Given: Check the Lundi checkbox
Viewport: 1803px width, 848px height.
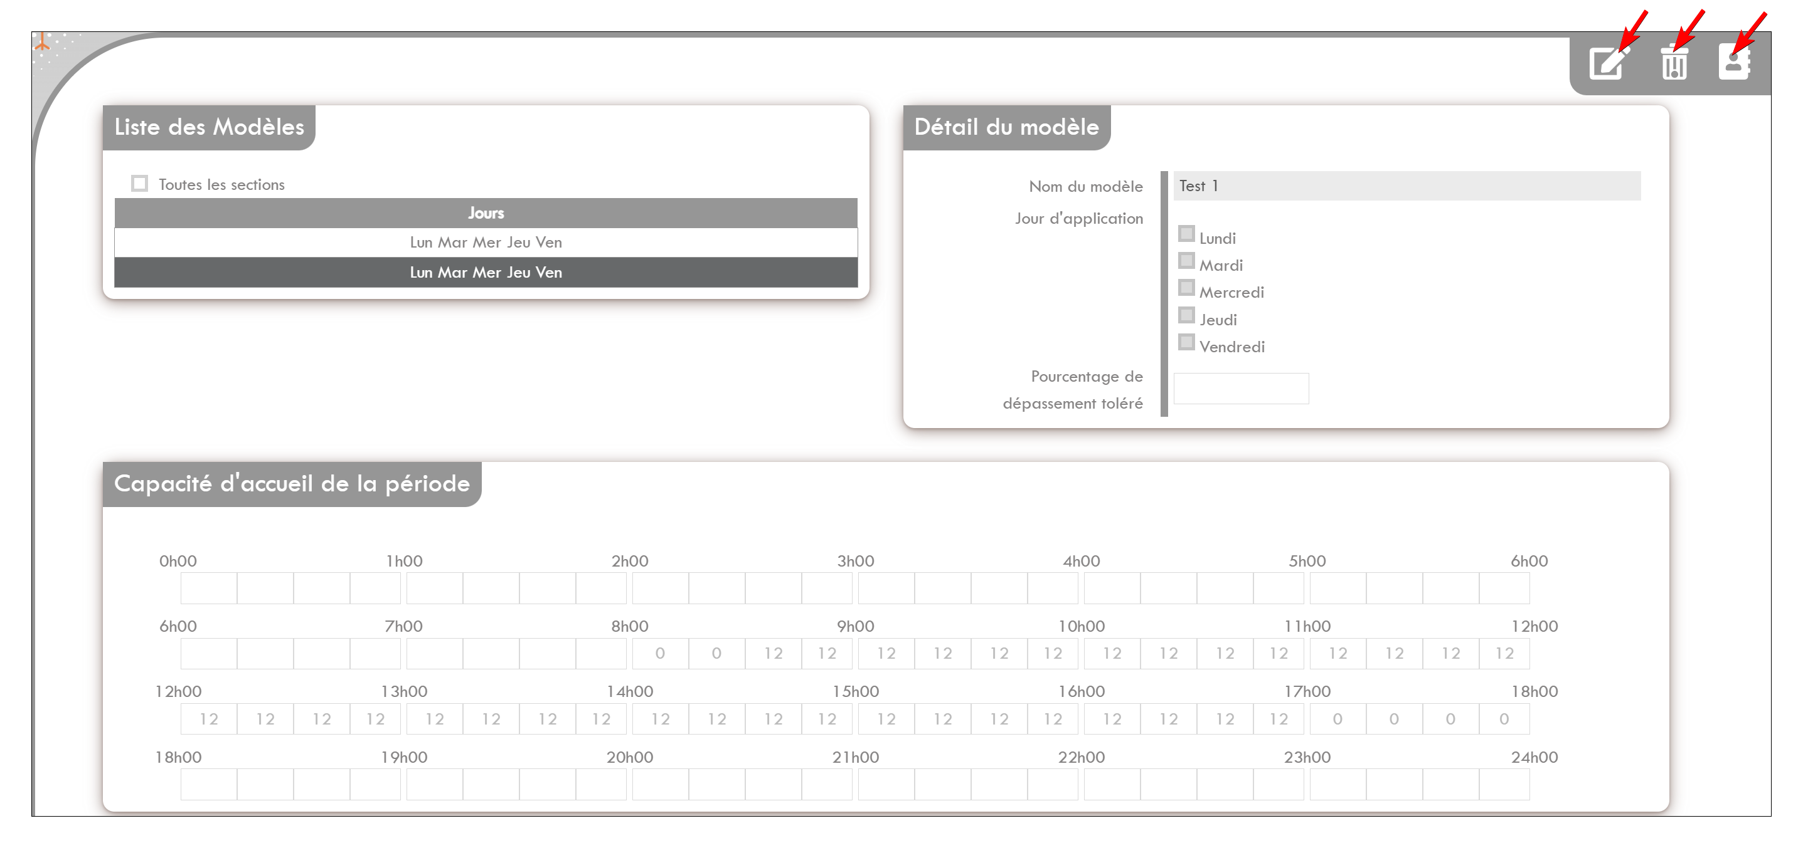Looking at the screenshot, I should (x=1186, y=234).
